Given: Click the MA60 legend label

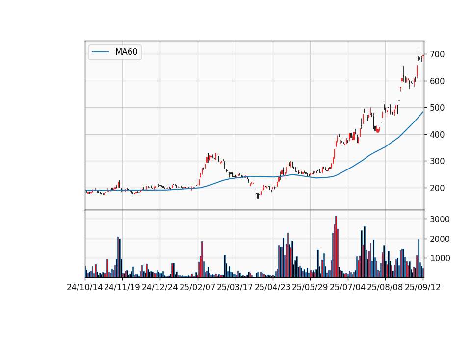Looking at the screenshot, I should (126, 52).
